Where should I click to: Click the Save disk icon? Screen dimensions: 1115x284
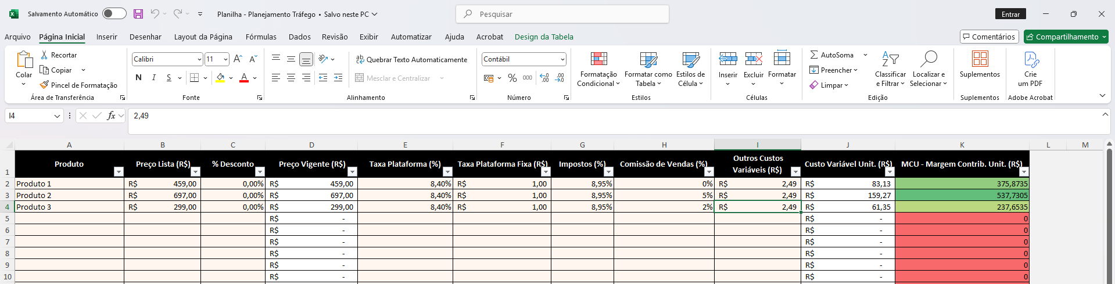(138, 14)
